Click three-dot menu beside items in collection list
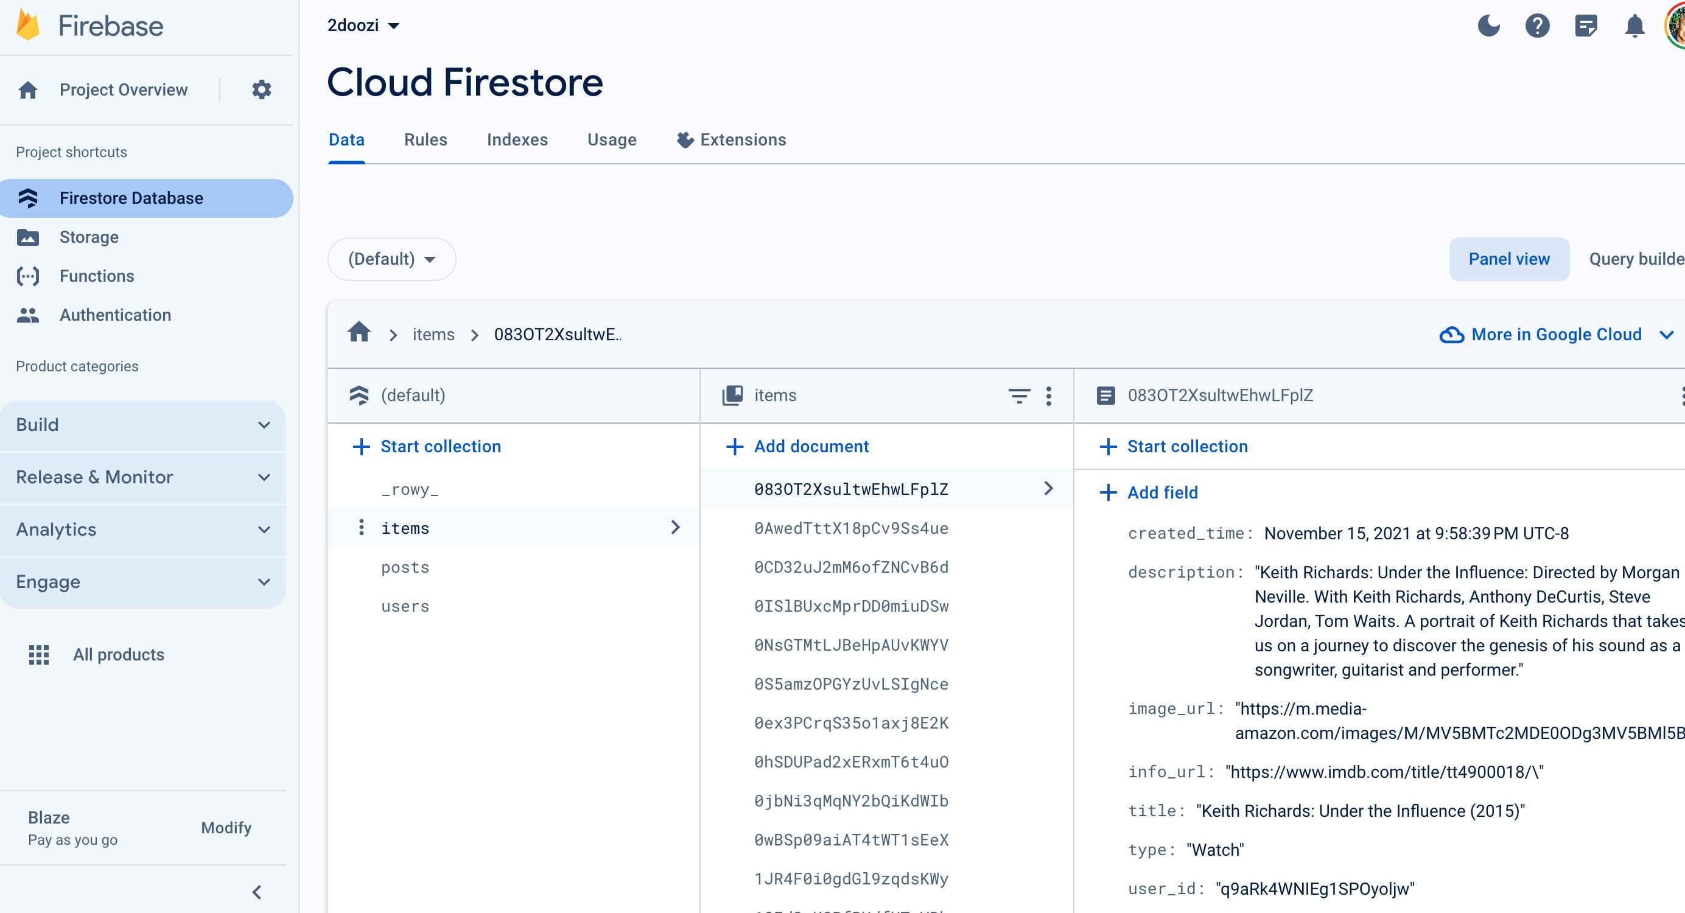This screenshot has width=1685, height=913. coord(361,528)
